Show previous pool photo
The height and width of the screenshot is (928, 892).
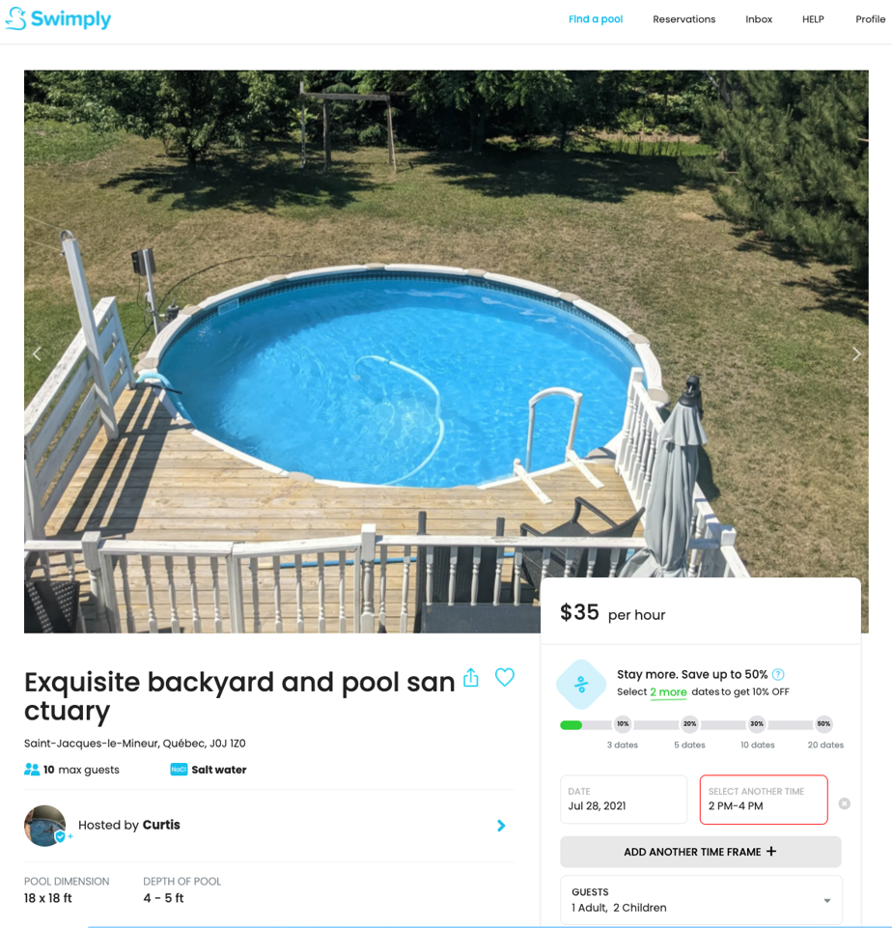click(x=37, y=354)
